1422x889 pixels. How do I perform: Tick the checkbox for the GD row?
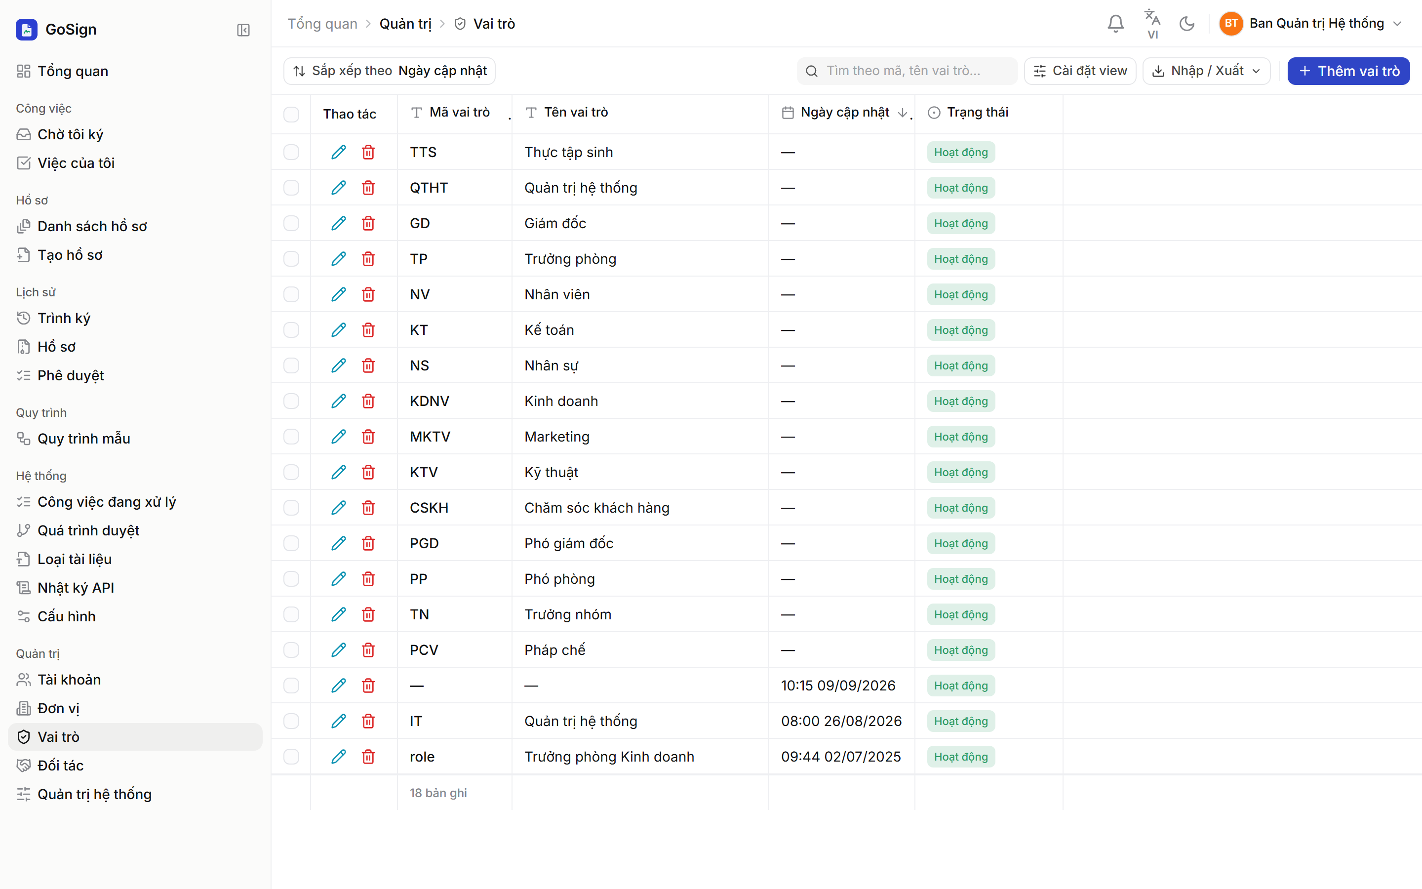(291, 223)
